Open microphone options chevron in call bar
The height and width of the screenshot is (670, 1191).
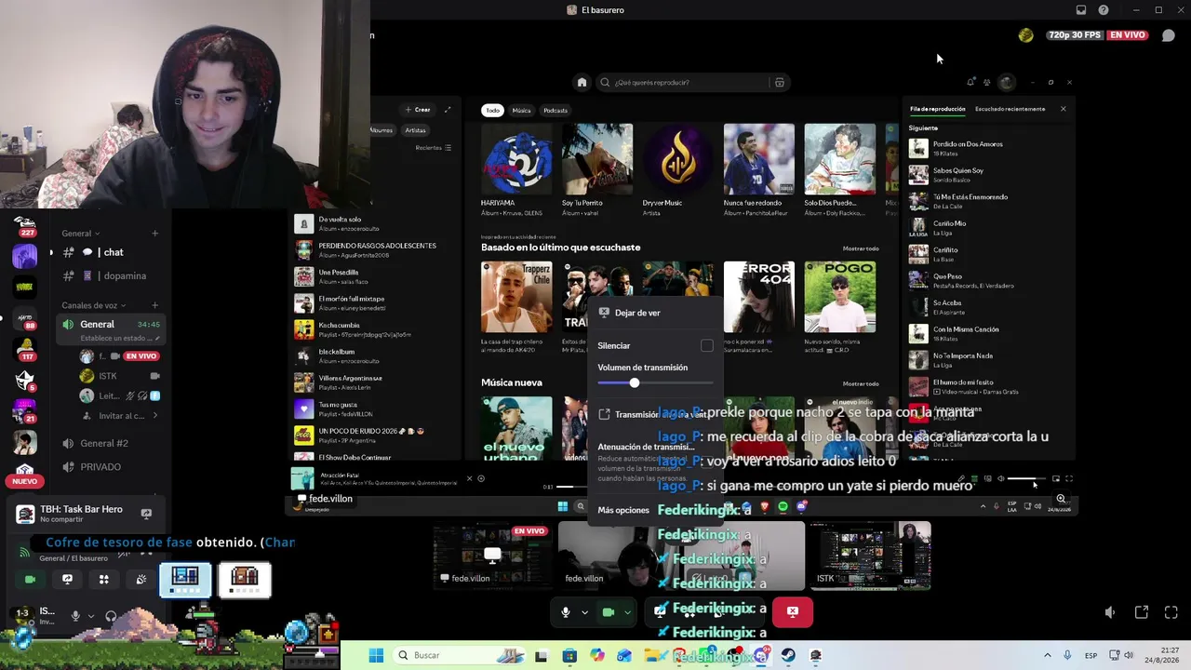584,612
